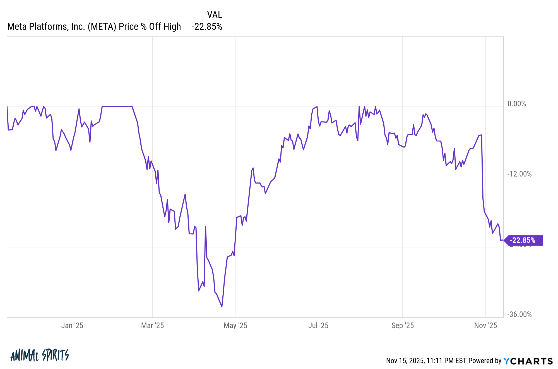
Task: Select the May '25 date label
Action: point(235,326)
